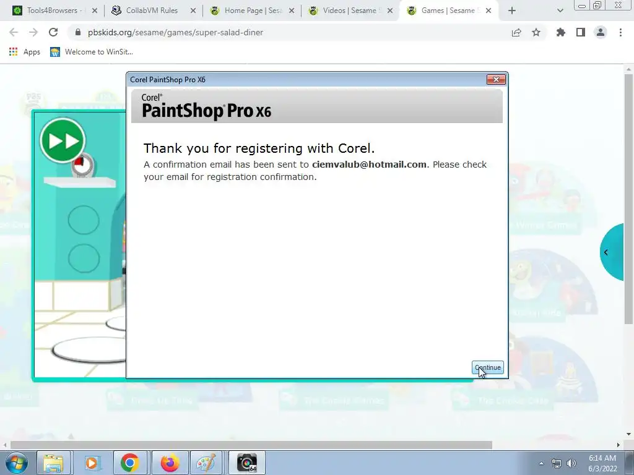Click the teal side arrow panel
The height and width of the screenshot is (475, 634).
tap(611, 252)
